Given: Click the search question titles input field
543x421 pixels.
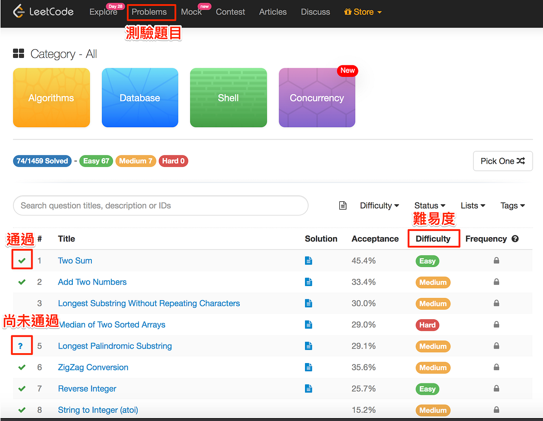Looking at the screenshot, I should (161, 206).
